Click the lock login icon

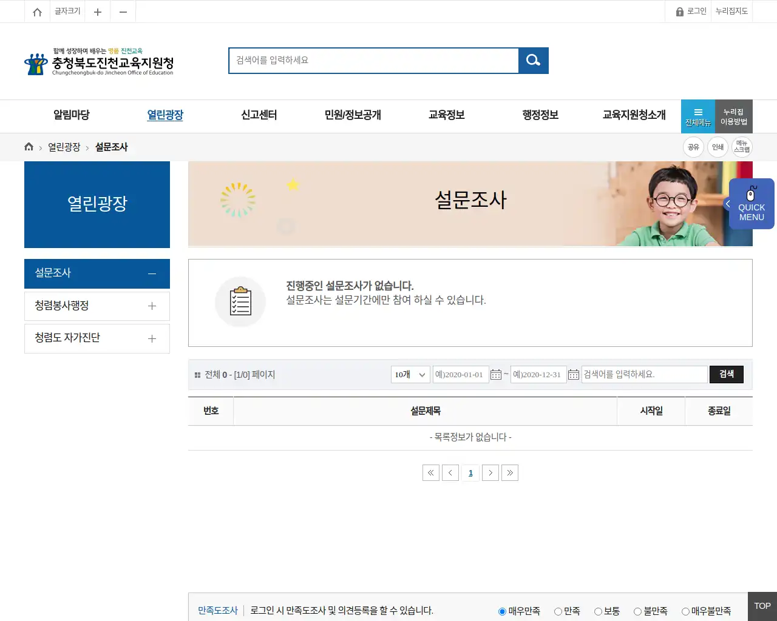tap(680, 12)
